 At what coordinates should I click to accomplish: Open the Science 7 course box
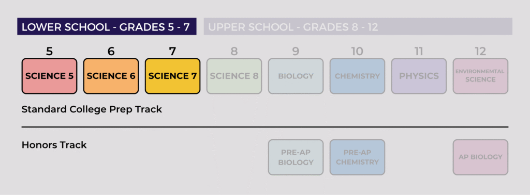click(172, 76)
